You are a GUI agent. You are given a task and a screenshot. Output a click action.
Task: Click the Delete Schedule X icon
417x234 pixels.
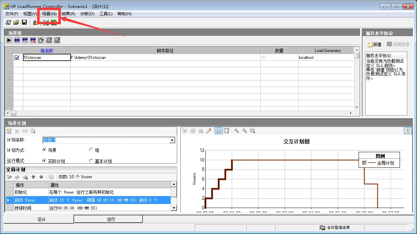pos(17,131)
